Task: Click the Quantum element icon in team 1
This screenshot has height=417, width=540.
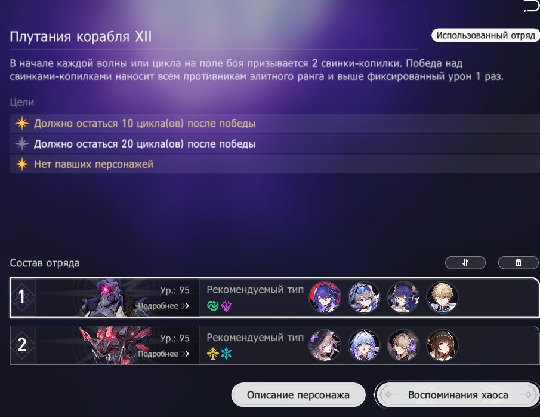Action: tap(226, 306)
